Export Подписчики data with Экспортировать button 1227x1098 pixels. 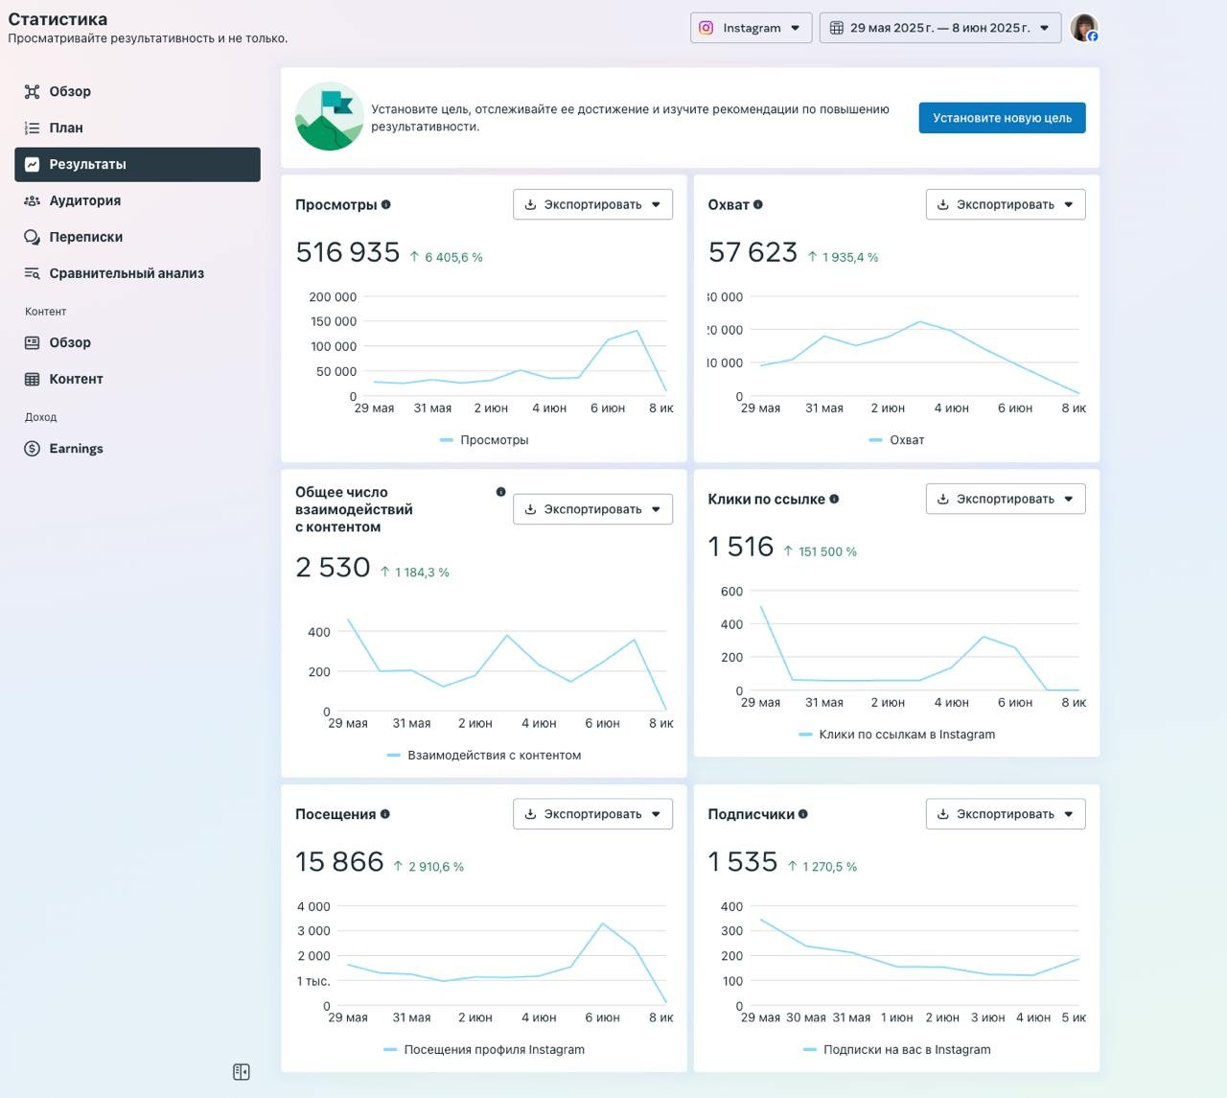click(1005, 814)
